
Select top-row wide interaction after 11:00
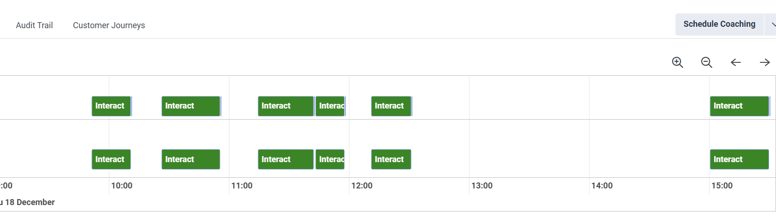pos(285,106)
